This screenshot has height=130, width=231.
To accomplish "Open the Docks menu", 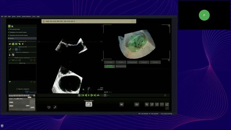I will tap(14, 17).
